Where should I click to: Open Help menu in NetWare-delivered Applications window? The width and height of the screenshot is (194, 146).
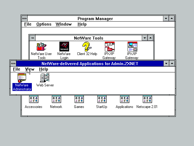pyautogui.click(x=44, y=69)
